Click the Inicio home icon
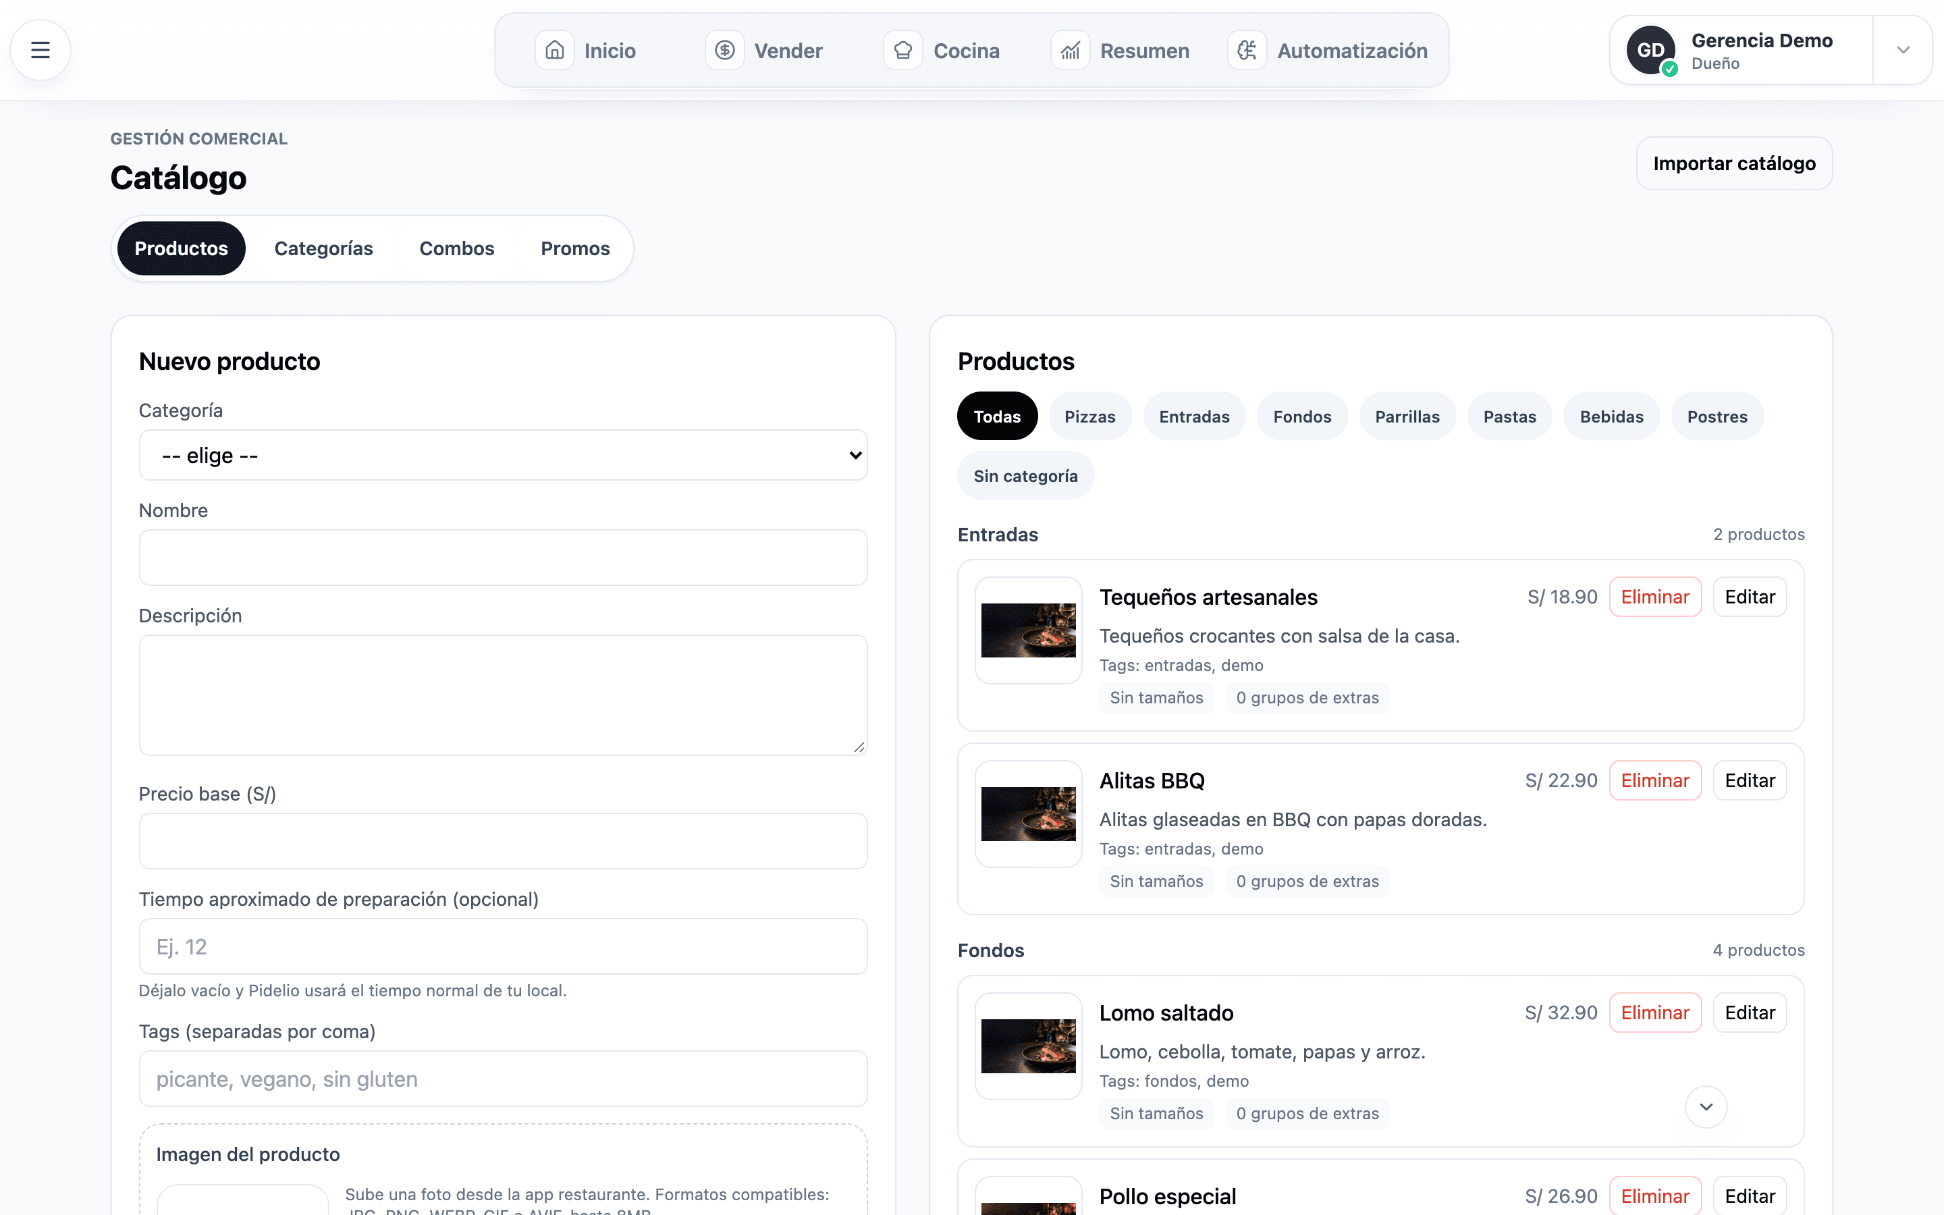 pyautogui.click(x=554, y=51)
